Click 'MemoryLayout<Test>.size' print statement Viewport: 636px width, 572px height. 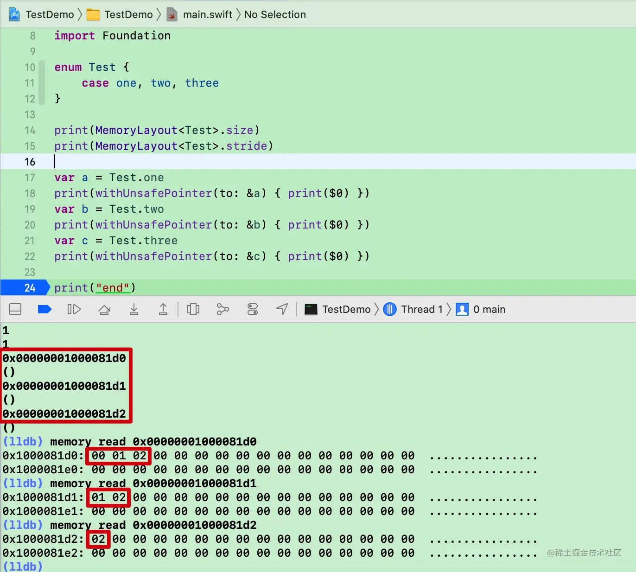[x=157, y=130]
